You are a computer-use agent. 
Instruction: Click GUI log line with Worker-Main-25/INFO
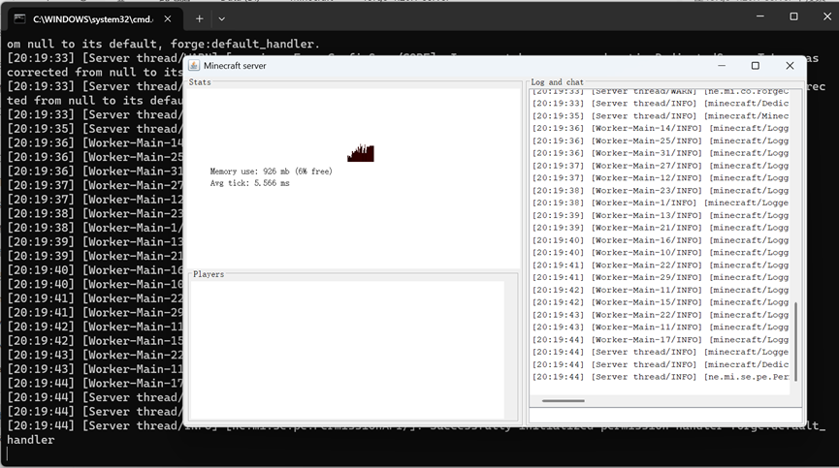(661, 141)
